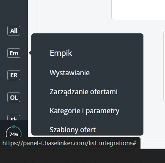Select the OL sidebar integration icon
This screenshot has height=163, width=165.
(x=14, y=98)
